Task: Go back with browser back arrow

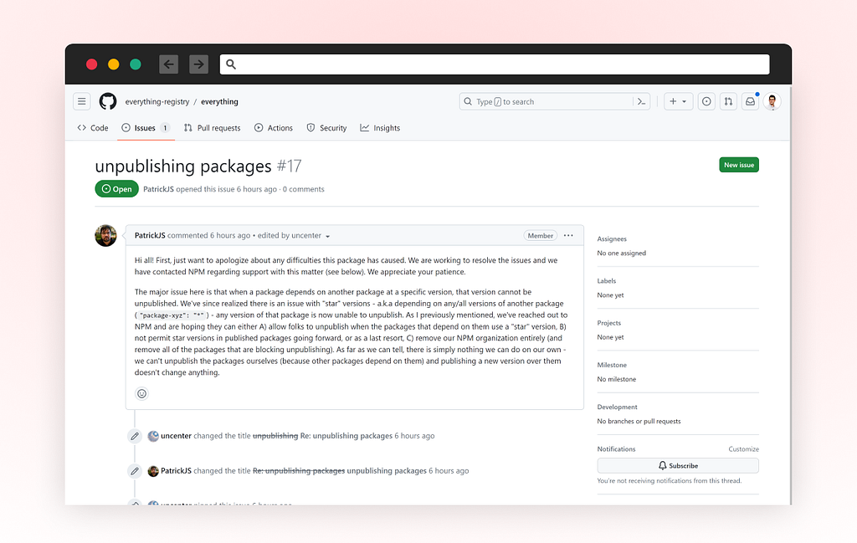Action: pyautogui.click(x=169, y=64)
